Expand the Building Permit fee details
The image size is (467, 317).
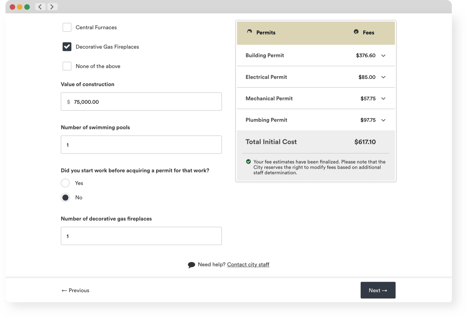point(383,56)
